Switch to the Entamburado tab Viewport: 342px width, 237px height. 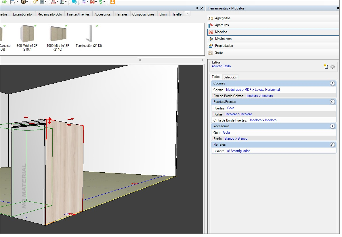click(22, 14)
